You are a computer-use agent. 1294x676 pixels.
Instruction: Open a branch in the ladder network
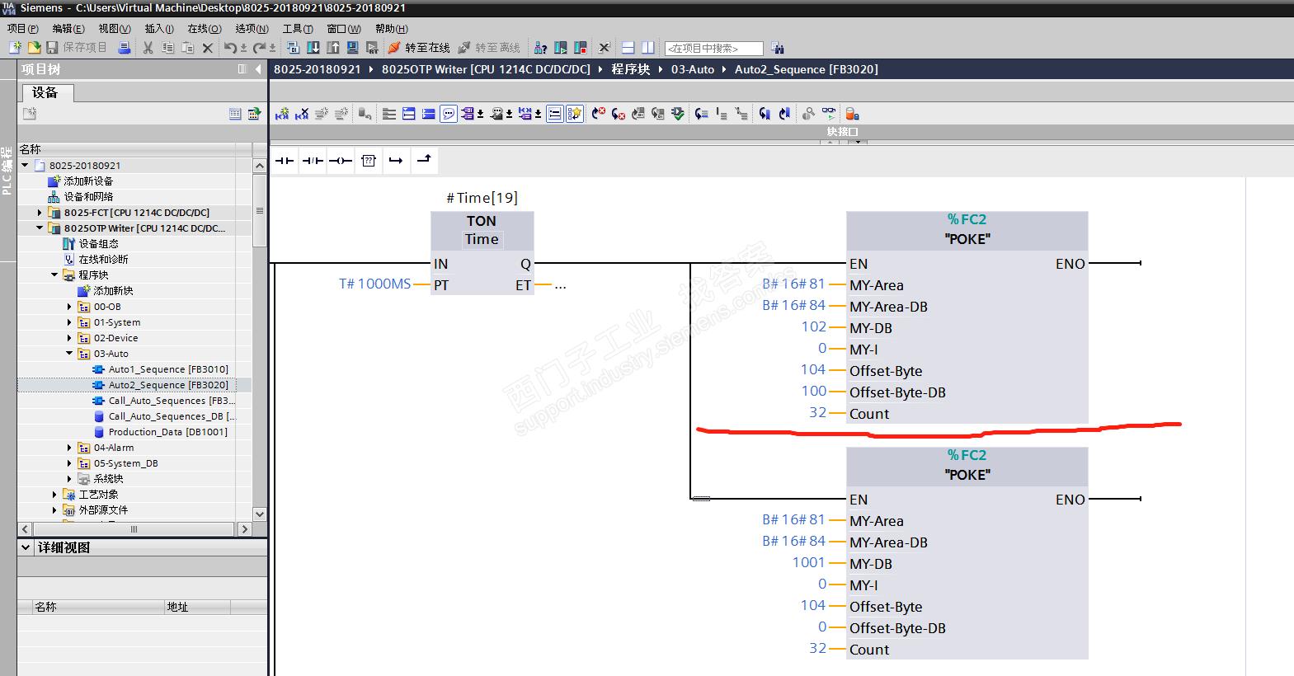(396, 161)
